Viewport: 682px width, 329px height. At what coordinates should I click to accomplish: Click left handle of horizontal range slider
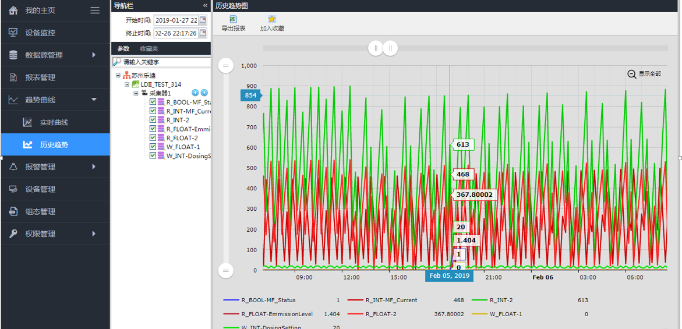click(376, 48)
